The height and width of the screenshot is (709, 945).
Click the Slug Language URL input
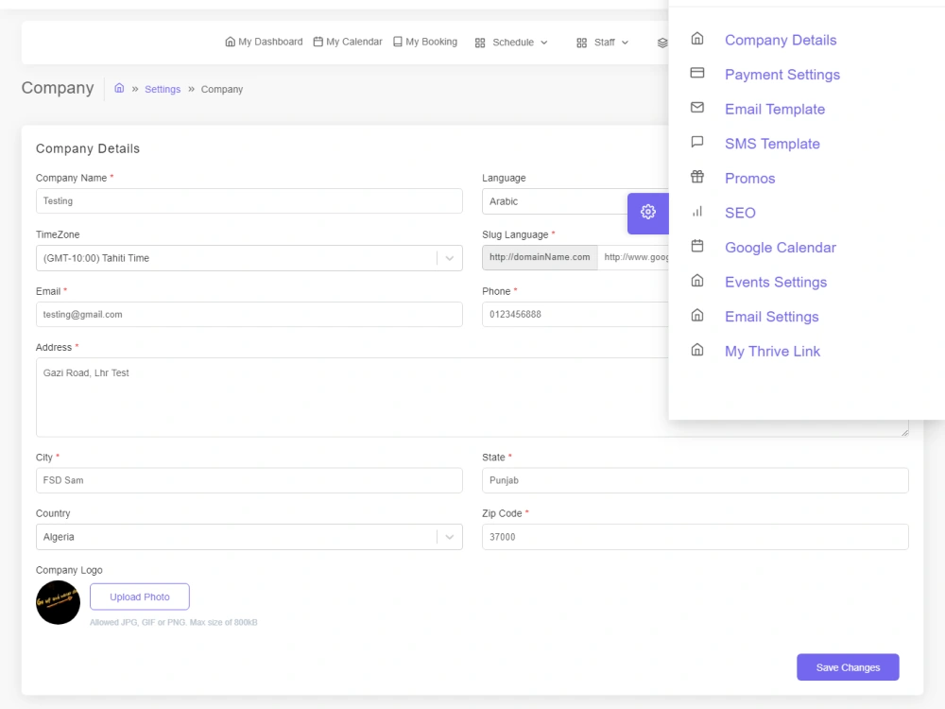(x=633, y=257)
